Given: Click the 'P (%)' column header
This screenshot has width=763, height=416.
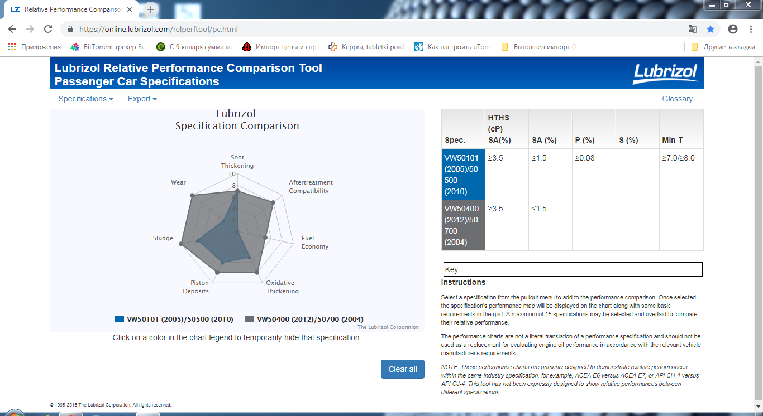Looking at the screenshot, I should 593,129.
